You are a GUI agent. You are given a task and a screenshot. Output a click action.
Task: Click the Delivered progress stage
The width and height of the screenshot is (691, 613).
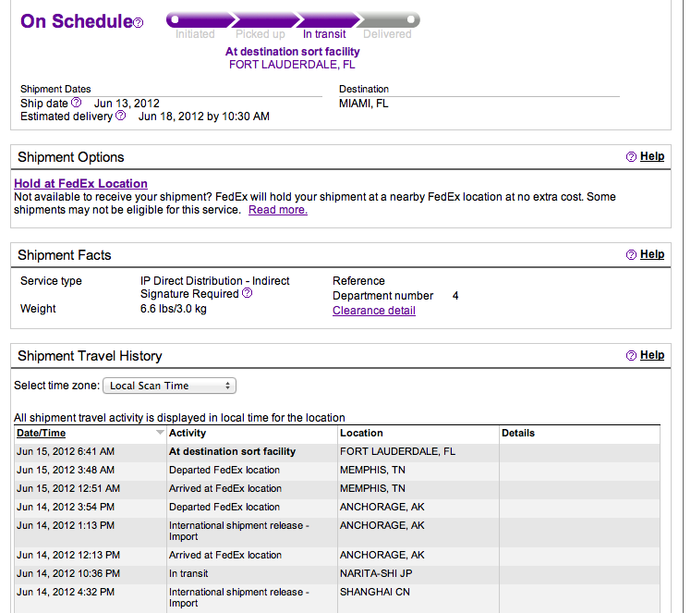point(387,34)
